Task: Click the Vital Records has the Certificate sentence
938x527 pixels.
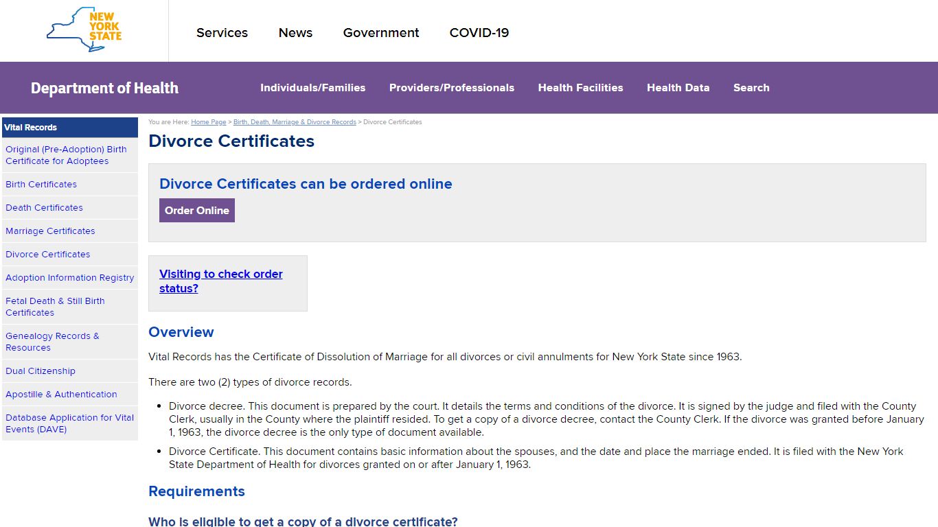Action: coord(445,357)
